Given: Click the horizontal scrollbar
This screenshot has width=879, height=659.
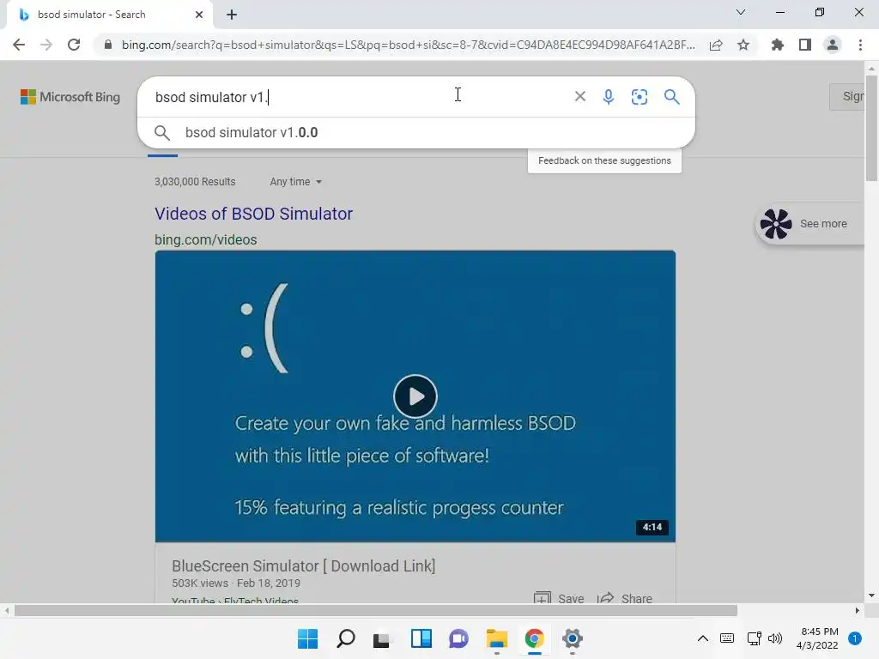Looking at the screenshot, I should [x=376, y=610].
